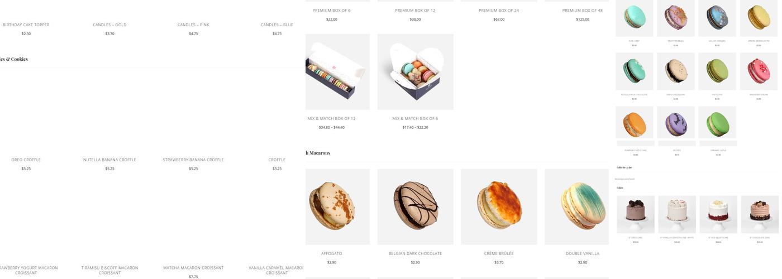The width and height of the screenshot is (782, 279).
Task: View the Crème Brûlée macaron image
Action: [499, 207]
